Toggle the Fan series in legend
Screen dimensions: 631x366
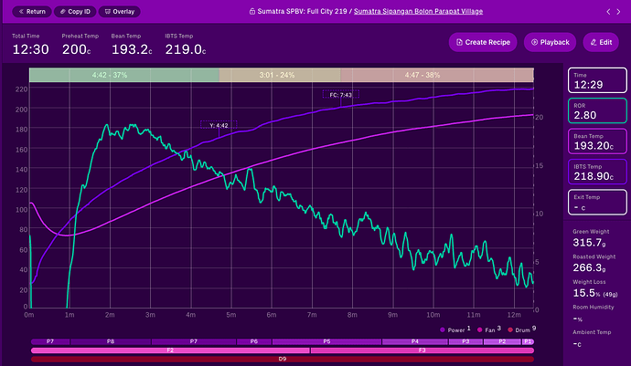click(x=486, y=329)
